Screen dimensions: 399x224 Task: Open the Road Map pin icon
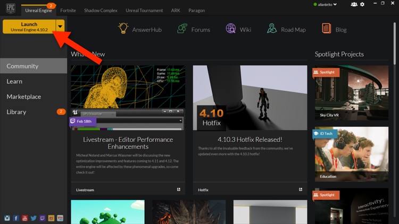(272, 29)
